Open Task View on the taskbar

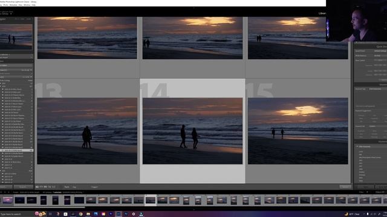[50, 214]
